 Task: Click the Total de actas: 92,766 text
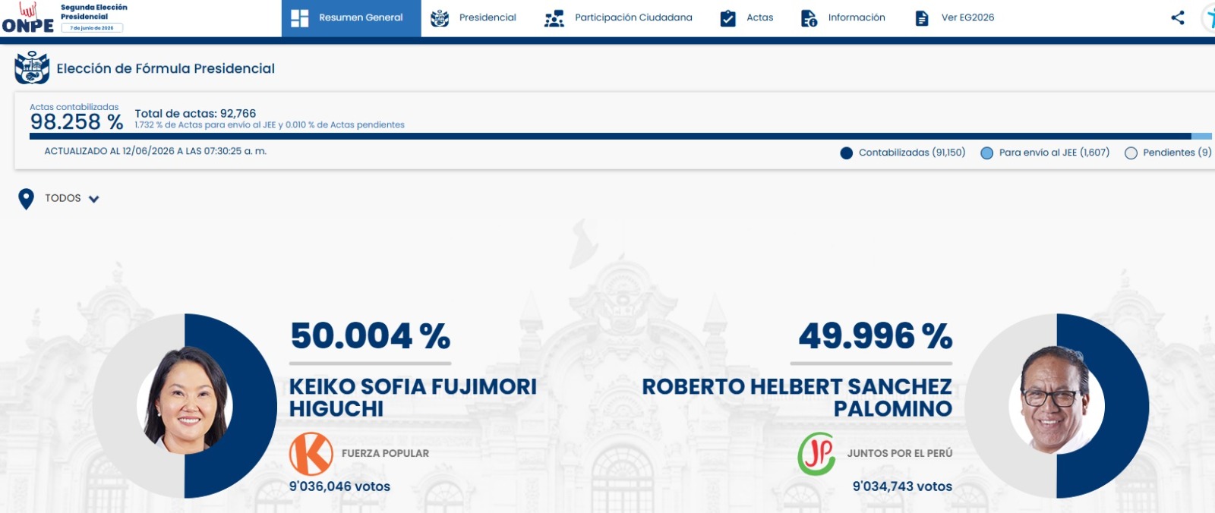pos(195,114)
